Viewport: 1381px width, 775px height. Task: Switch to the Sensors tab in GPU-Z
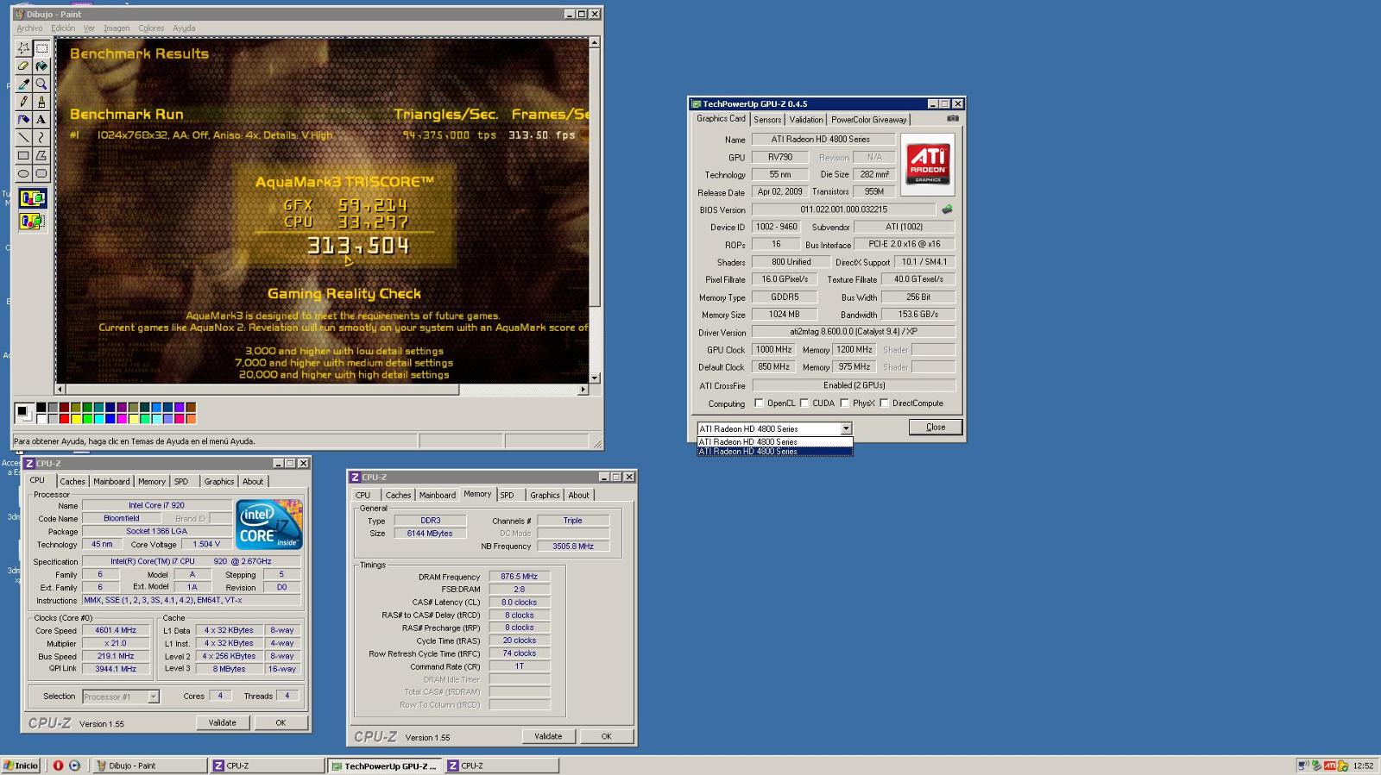click(767, 120)
